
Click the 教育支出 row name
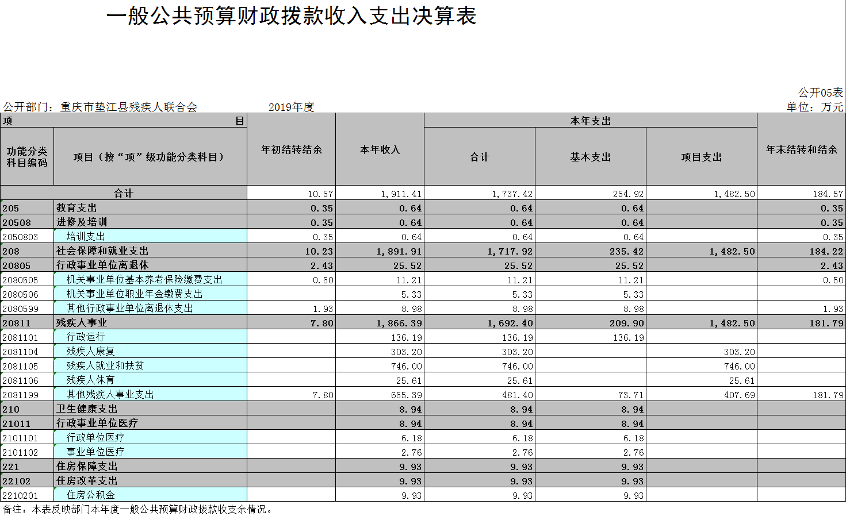coord(151,207)
